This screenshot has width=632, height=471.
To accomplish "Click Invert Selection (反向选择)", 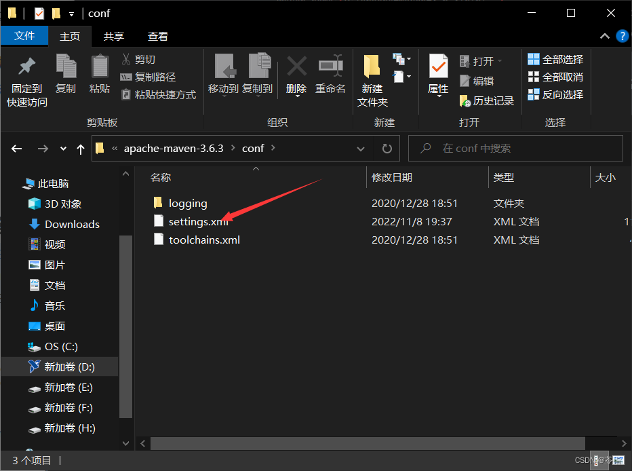I will pyautogui.click(x=555, y=95).
